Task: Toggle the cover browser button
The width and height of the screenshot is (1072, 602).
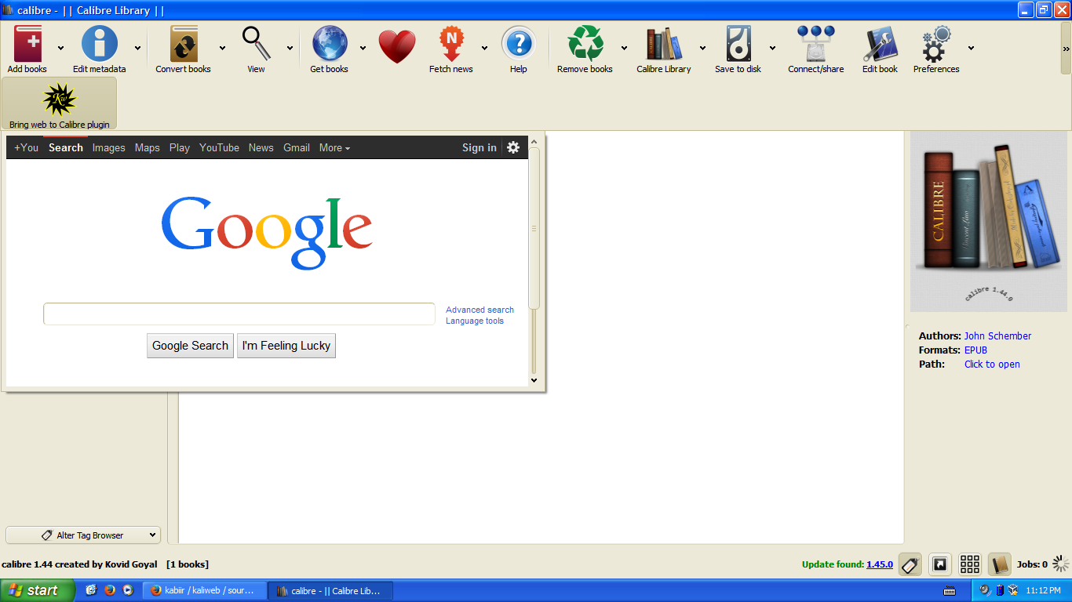Action: (x=940, y=564)
